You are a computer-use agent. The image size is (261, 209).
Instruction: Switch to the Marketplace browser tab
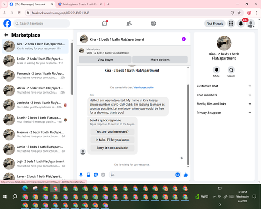(79, 4)
